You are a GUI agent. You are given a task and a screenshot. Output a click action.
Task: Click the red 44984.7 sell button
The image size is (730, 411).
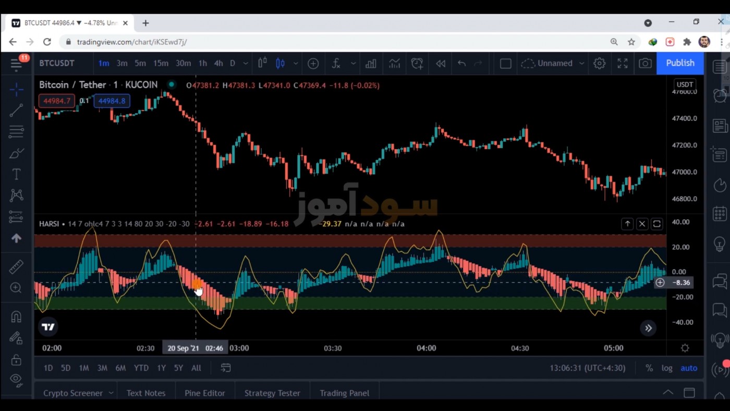pos(57,101)
